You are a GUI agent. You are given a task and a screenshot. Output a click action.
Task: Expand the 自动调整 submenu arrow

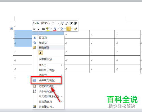62,101
